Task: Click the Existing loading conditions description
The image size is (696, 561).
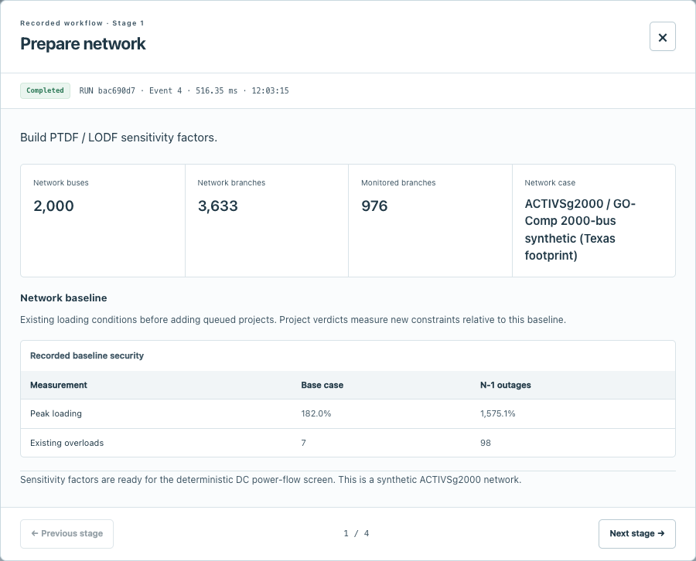Action: coord(293,320)
